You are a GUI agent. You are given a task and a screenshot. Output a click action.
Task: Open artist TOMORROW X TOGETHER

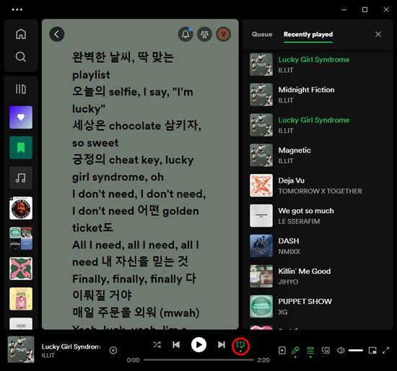click(x=320, y=191)
